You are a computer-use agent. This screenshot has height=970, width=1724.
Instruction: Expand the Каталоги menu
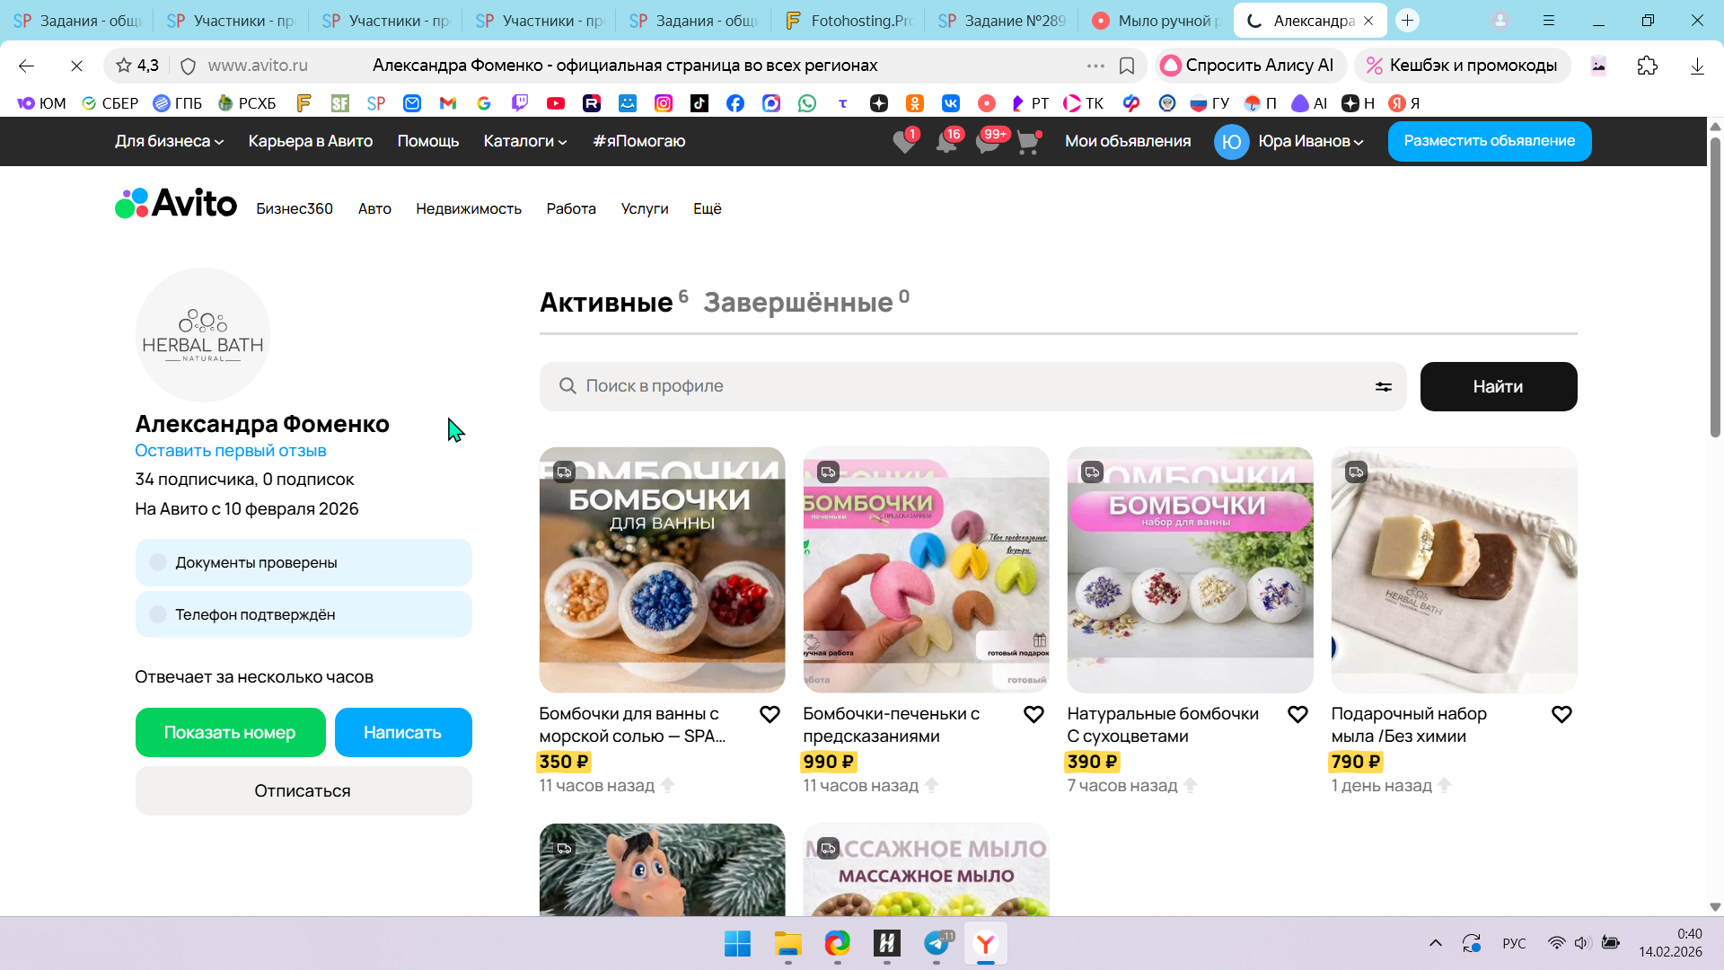tap(524, 141)
